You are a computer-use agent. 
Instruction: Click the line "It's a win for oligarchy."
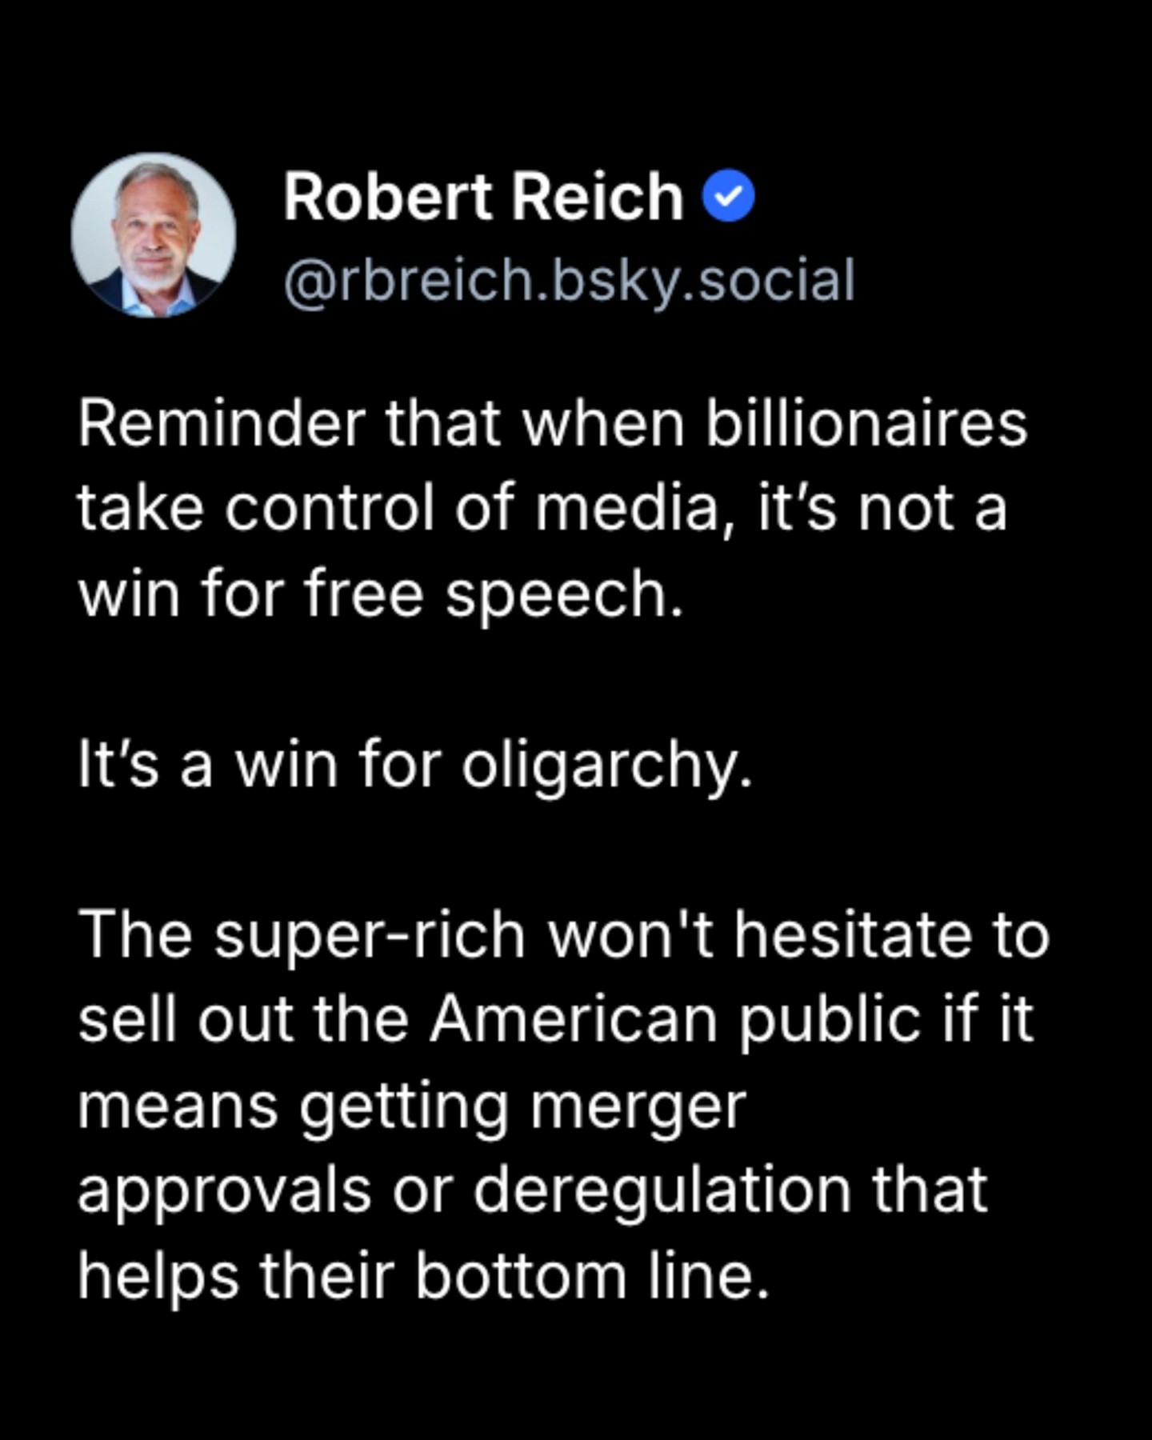415,765
